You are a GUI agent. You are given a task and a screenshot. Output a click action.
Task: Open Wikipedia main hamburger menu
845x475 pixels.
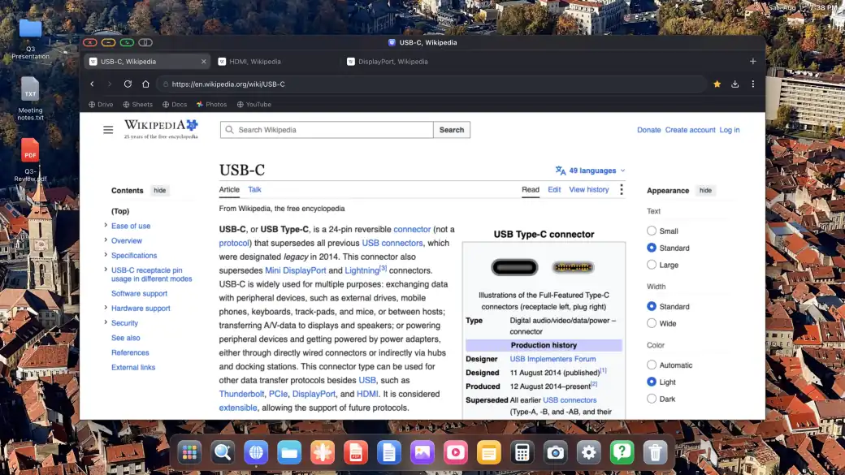pyautogui.click(x=108, y=130)
